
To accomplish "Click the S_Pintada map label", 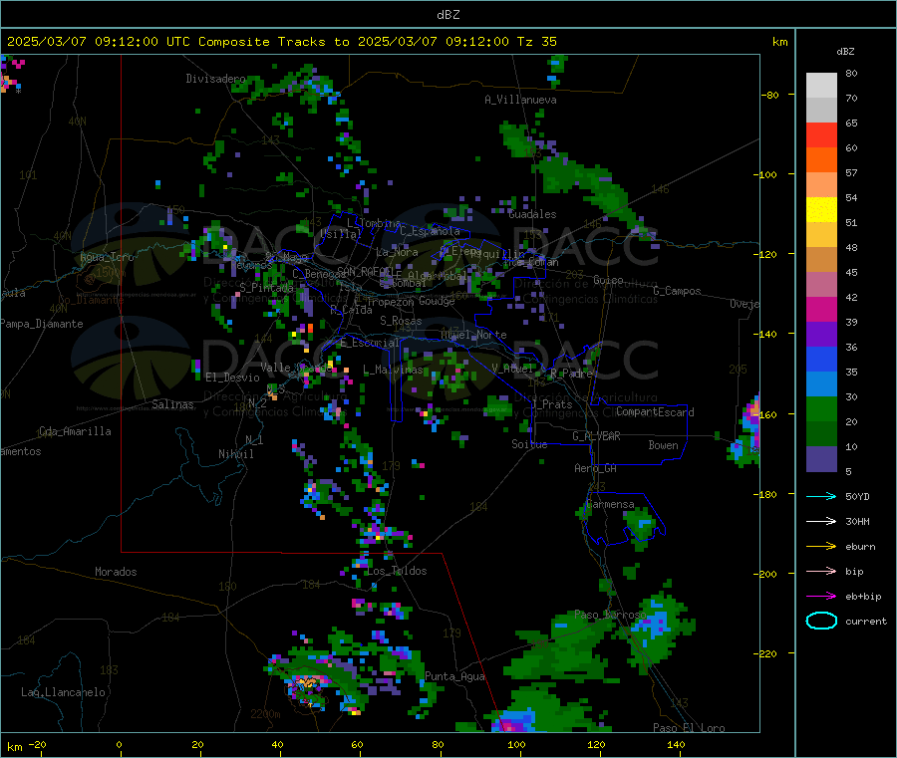I will tap(266, 288).
